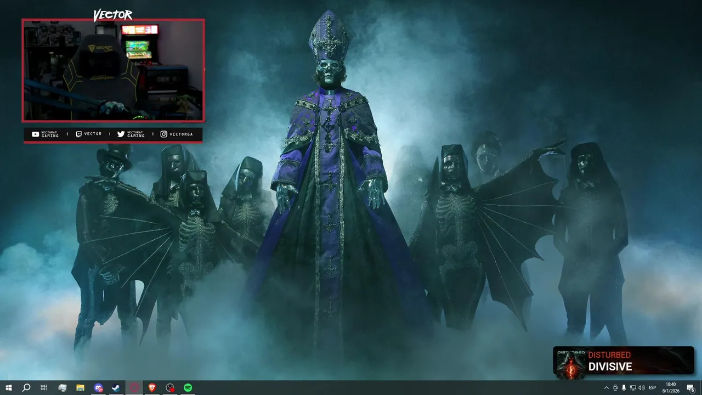Open taskbar Search magnifier
The height and width of the screenshot is (395, 702).
point(26,388)
